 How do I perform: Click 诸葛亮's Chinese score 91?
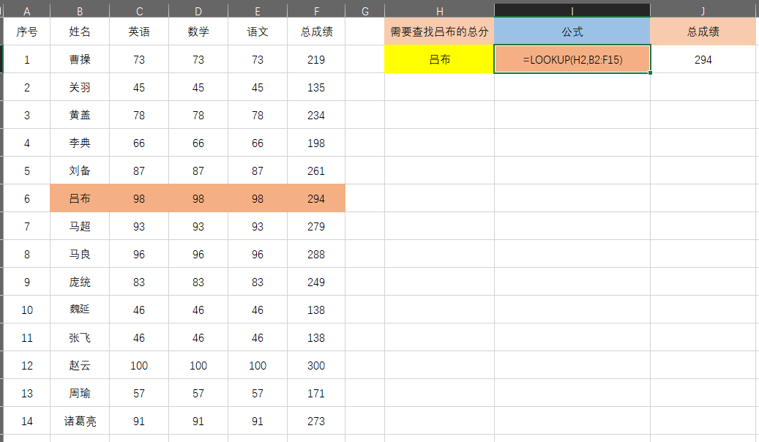[x=258, y=422]
